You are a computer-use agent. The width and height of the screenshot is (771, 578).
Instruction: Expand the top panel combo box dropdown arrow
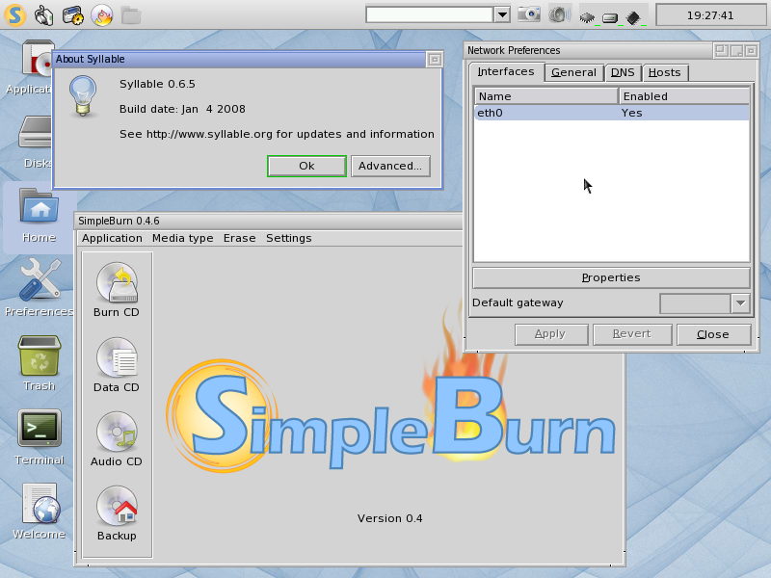(502, 14)
